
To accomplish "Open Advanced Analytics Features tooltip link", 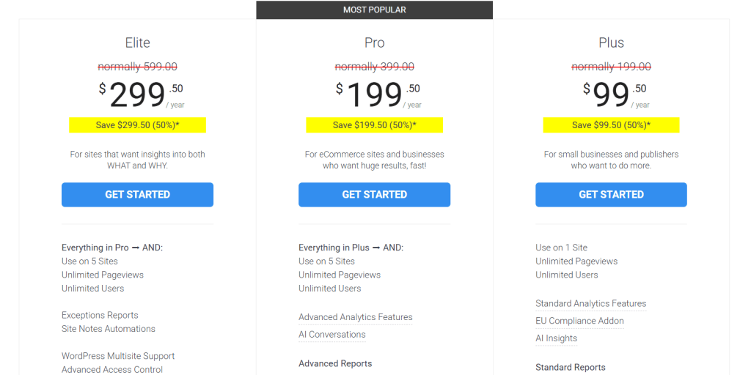I will click(x=355, y=317).
